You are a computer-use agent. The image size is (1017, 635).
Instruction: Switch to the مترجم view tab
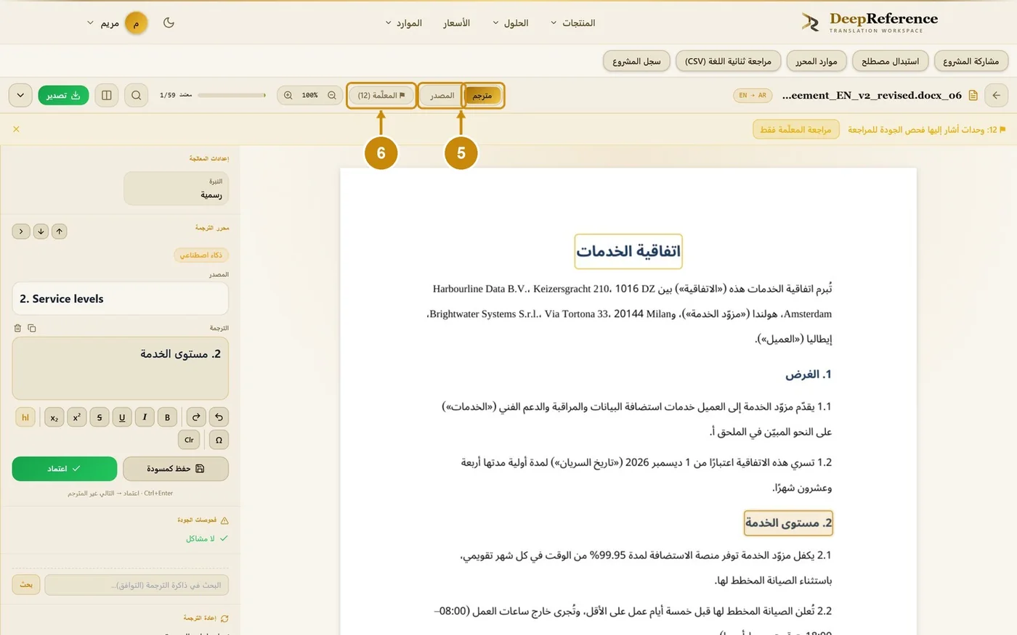coord(482,96)
